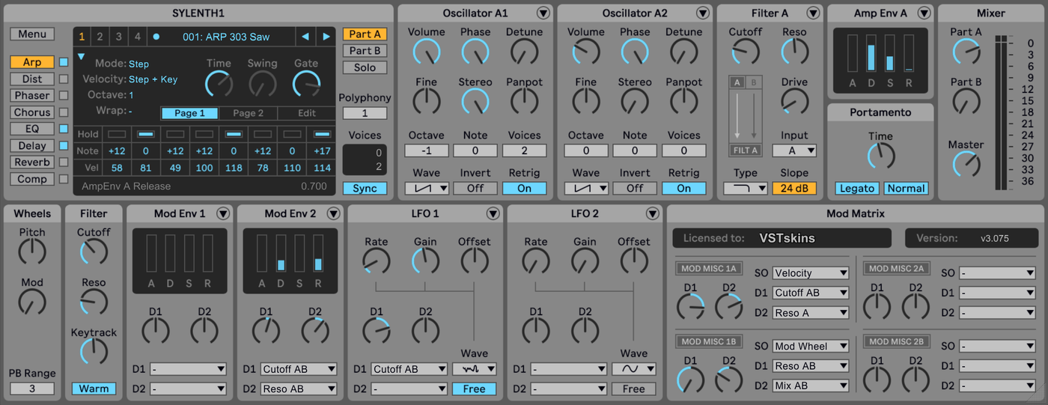Click the Arp Gate knob
The height and width of the screenshot is (405, 1048).
306,83
